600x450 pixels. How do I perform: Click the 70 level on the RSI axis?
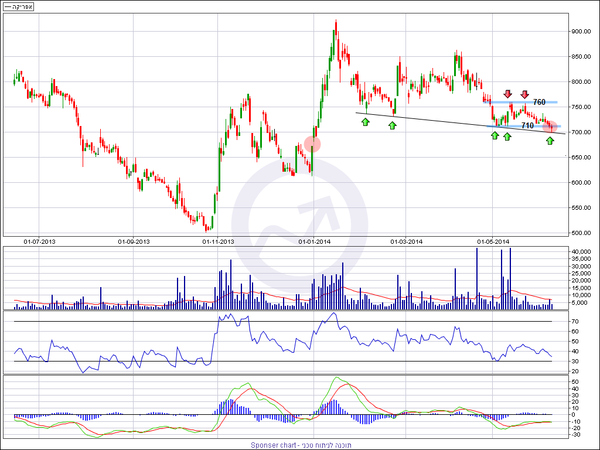click(x=575, y=322)
